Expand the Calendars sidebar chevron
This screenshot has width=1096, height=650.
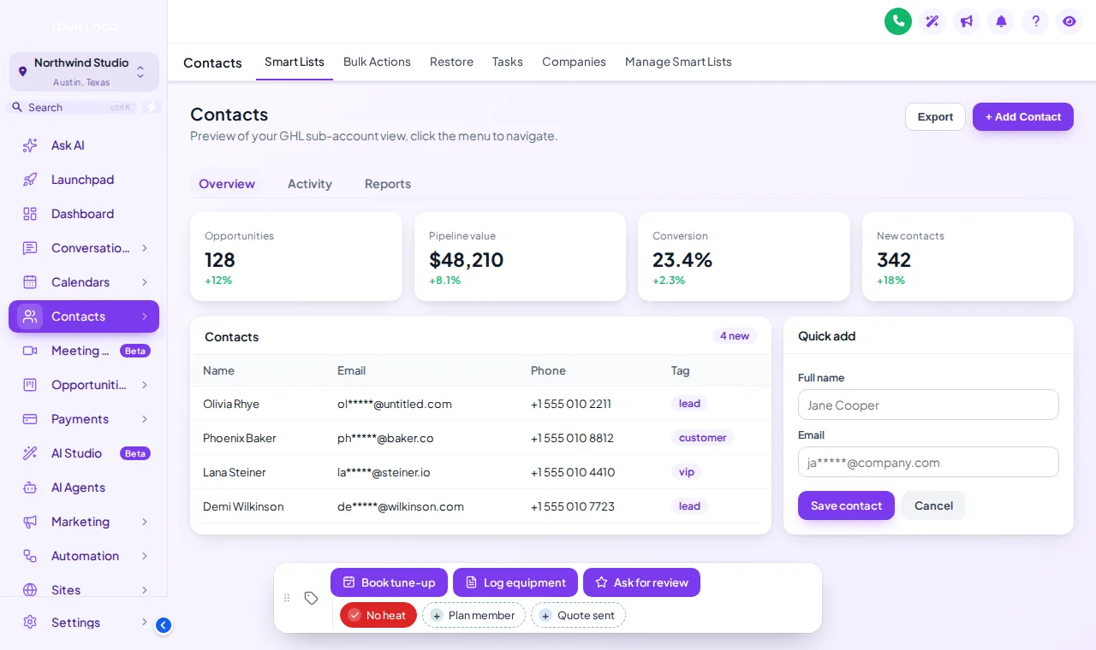(145, 282)
